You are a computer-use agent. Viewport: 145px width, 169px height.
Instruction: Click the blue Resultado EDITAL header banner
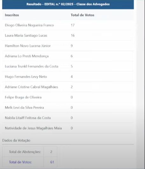pos(68,4)
